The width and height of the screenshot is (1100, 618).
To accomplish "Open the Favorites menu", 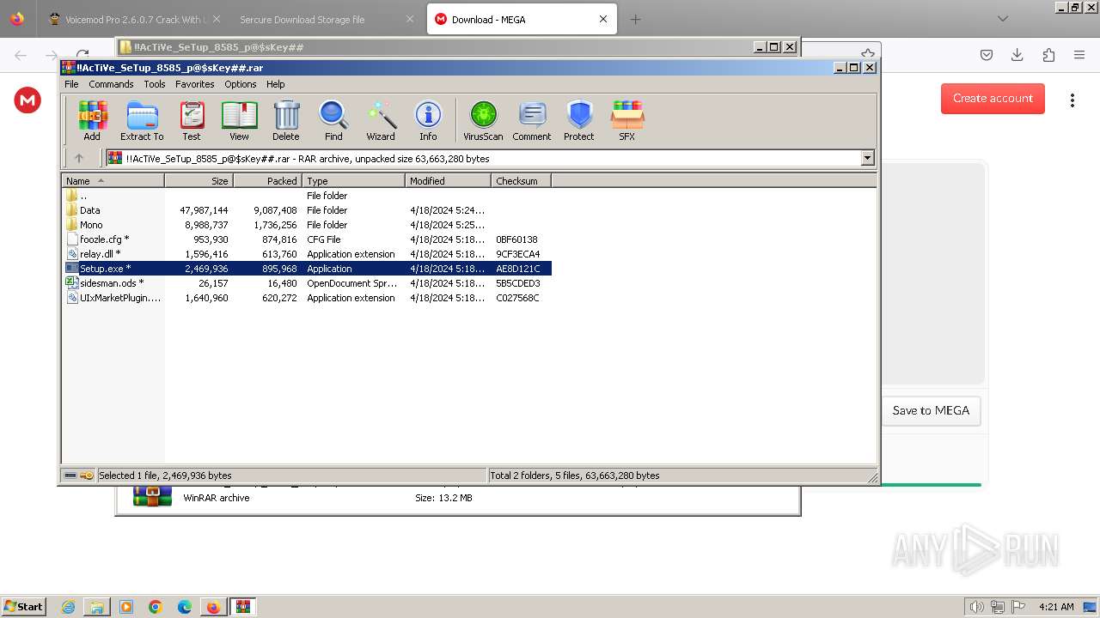I will pos(195,84).
